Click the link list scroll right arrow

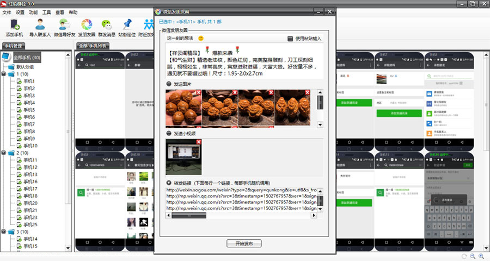(x=314, y=215)
